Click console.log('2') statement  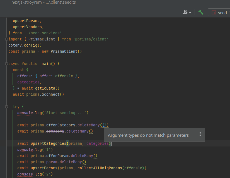pyautogui.click(x=35, y=174)
